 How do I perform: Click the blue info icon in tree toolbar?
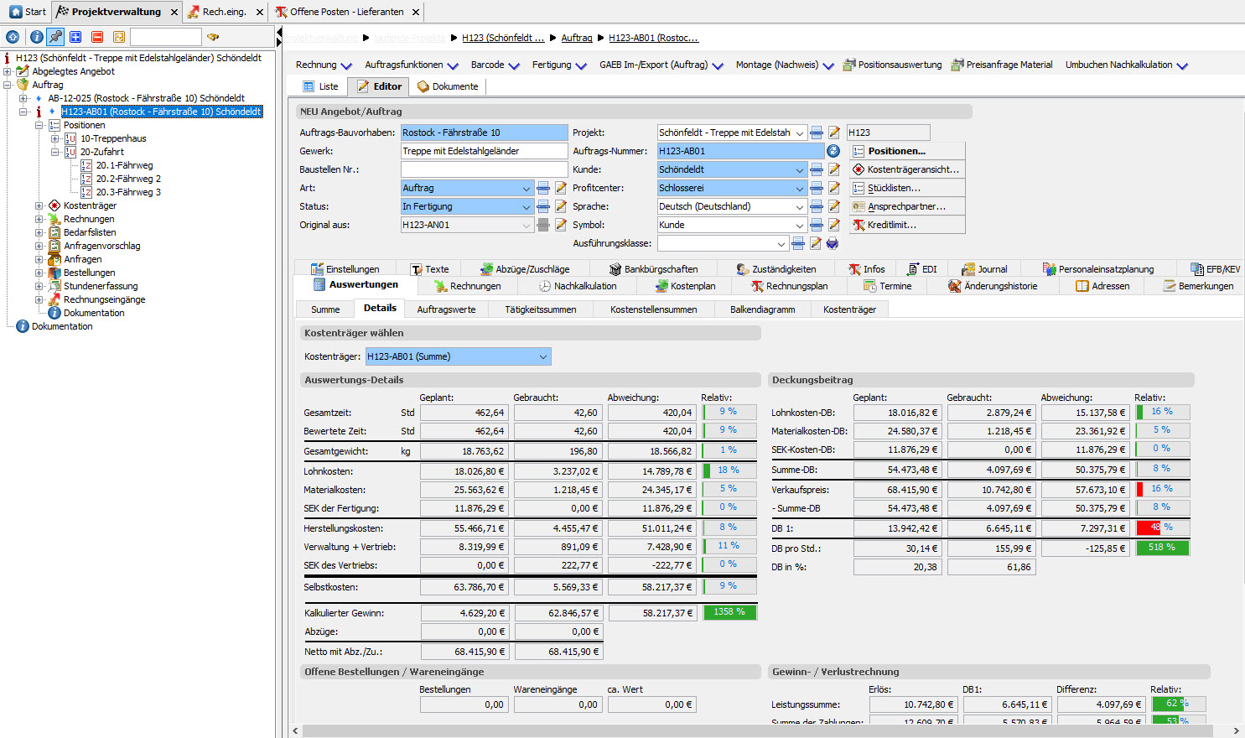36,37
